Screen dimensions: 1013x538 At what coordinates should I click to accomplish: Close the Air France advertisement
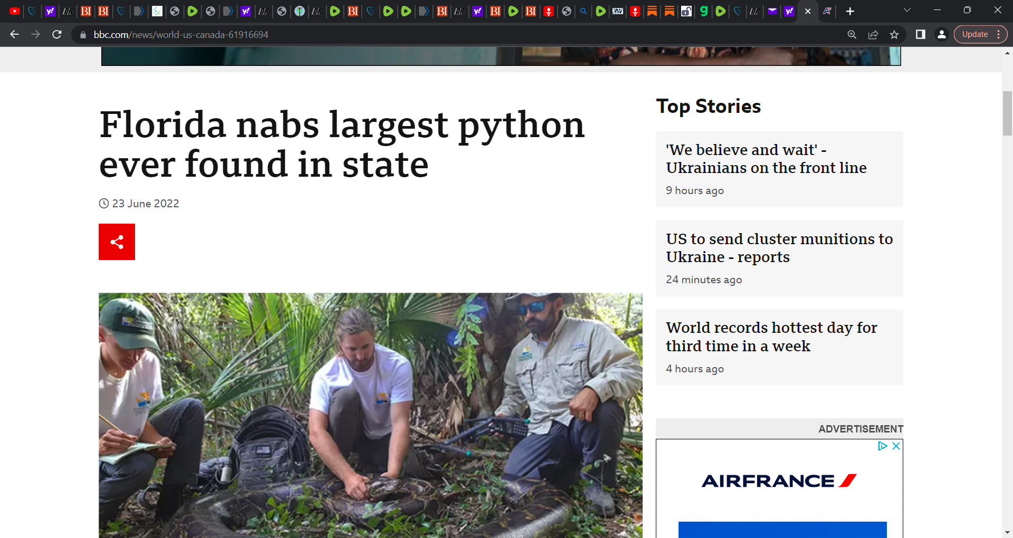[896, 446]
